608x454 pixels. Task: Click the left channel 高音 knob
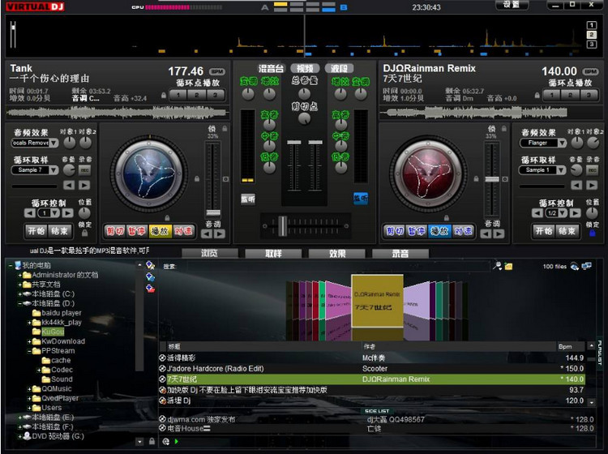pos(269,125)
